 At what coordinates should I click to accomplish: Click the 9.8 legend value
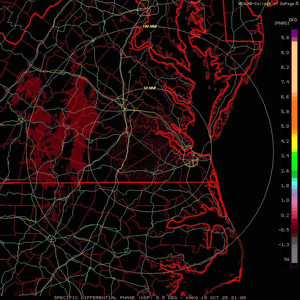click(285, 38)
